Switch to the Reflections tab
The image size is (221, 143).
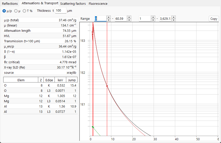(x=10, y=3)
